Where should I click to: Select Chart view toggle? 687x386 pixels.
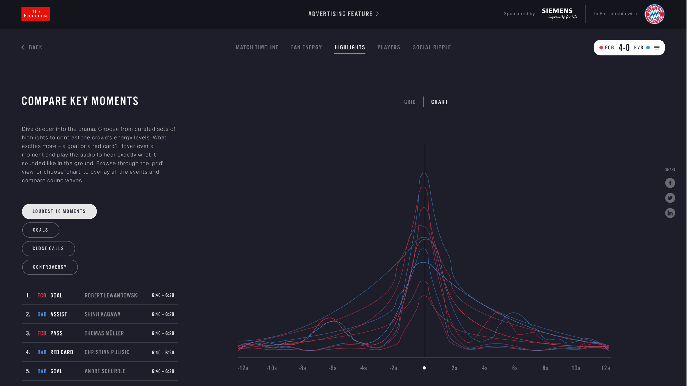coord(439,102)
